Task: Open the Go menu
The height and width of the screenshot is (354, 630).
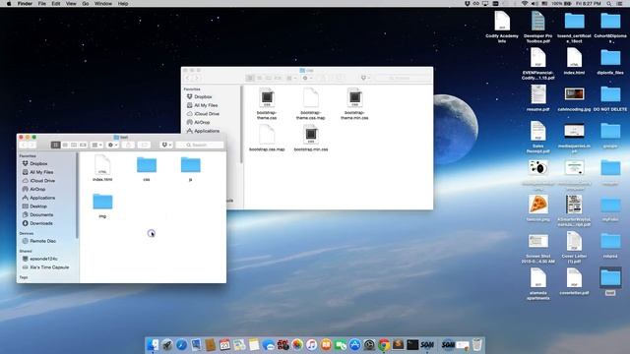Action: [86, 3]
